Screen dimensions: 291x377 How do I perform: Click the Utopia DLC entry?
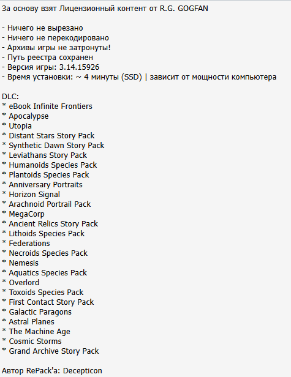pyautogui.click(x=20, y=126)
